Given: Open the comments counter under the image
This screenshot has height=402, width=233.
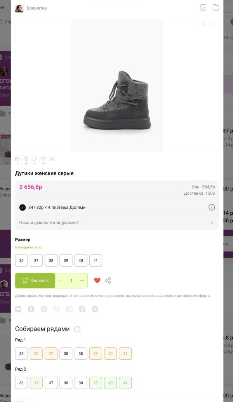Looking at the screenshot, I should pos(35,159).
